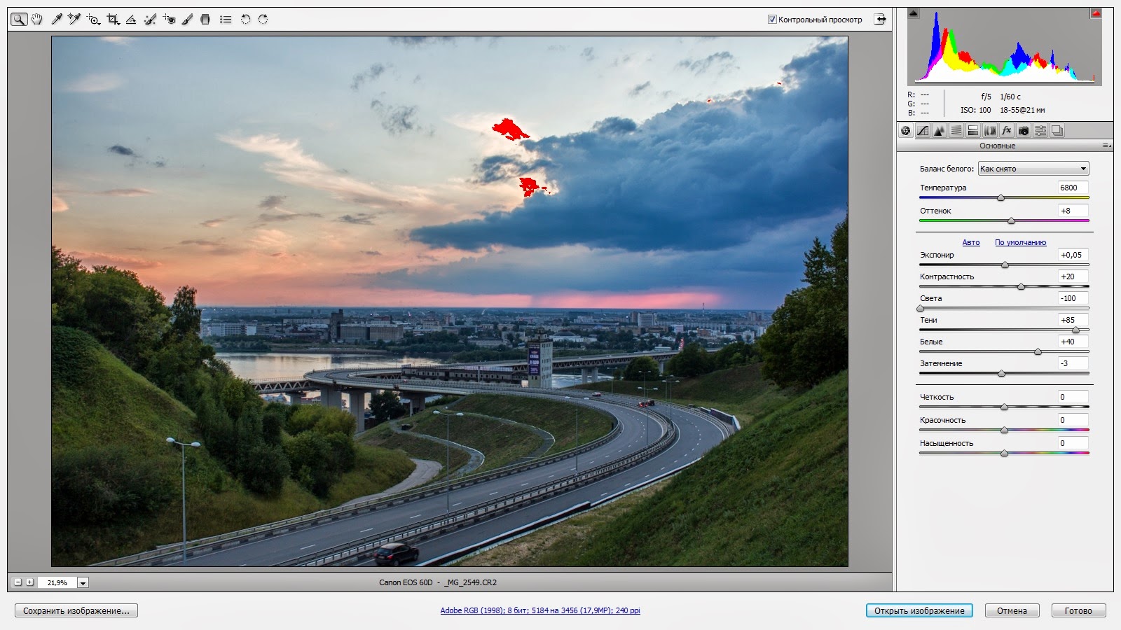Click the Temperature value field 6800
The height and width of the screenshot is (630, 1121).
(x=1073, y=188)
